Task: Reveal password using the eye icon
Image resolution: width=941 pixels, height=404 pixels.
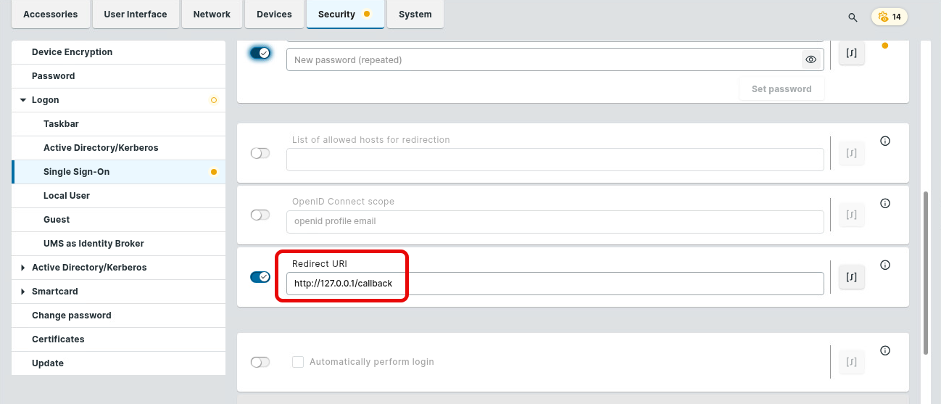Action: point(811,60)
